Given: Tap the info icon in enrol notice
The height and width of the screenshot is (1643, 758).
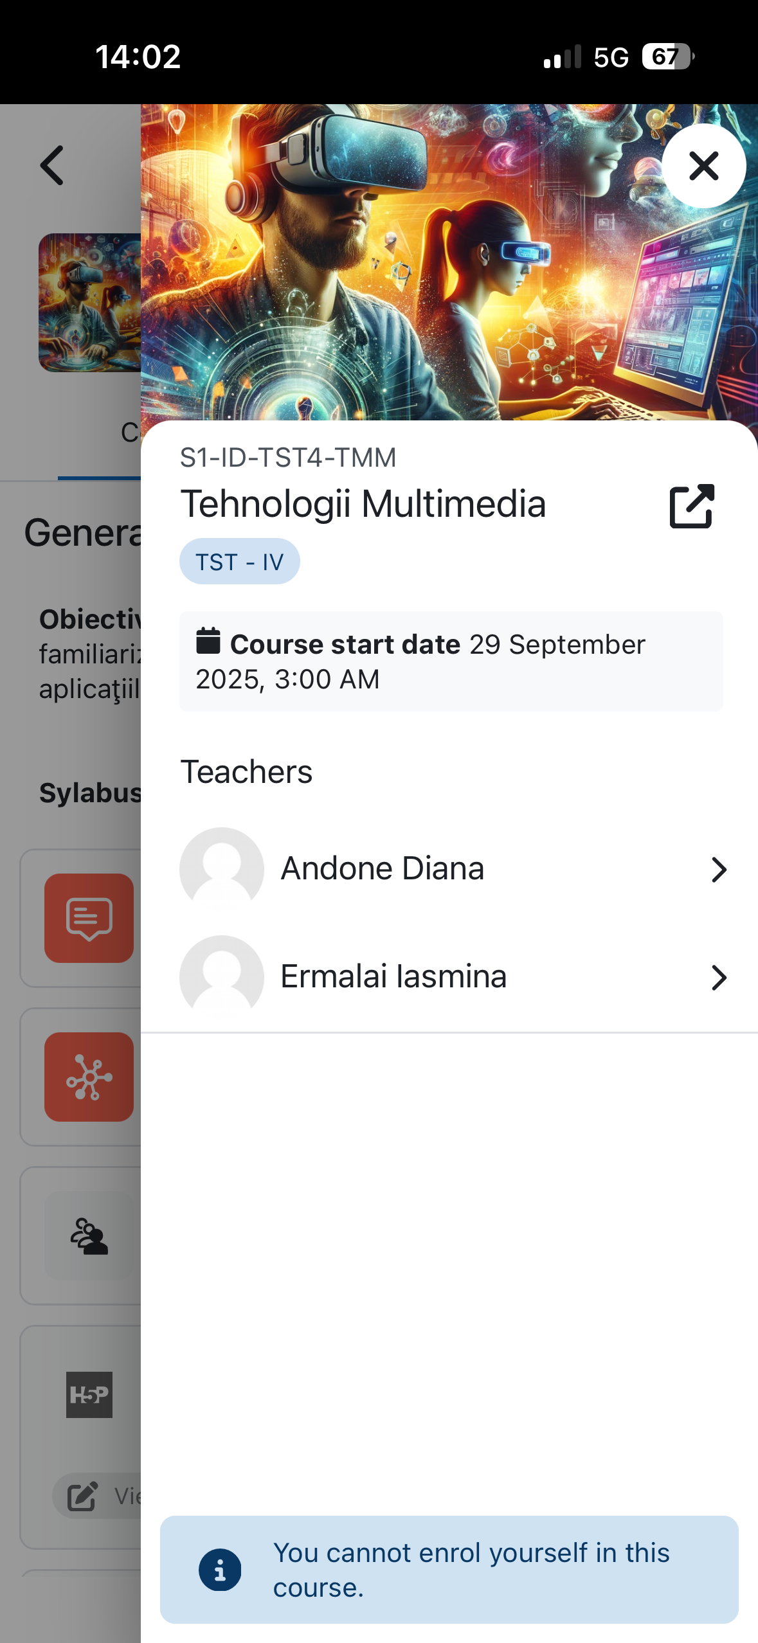Looking at the screenshot, I should coord(220,1570).
